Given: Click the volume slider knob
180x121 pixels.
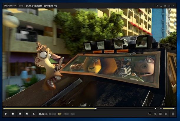Looking at the screenshot, I should (x=174, y=109).
